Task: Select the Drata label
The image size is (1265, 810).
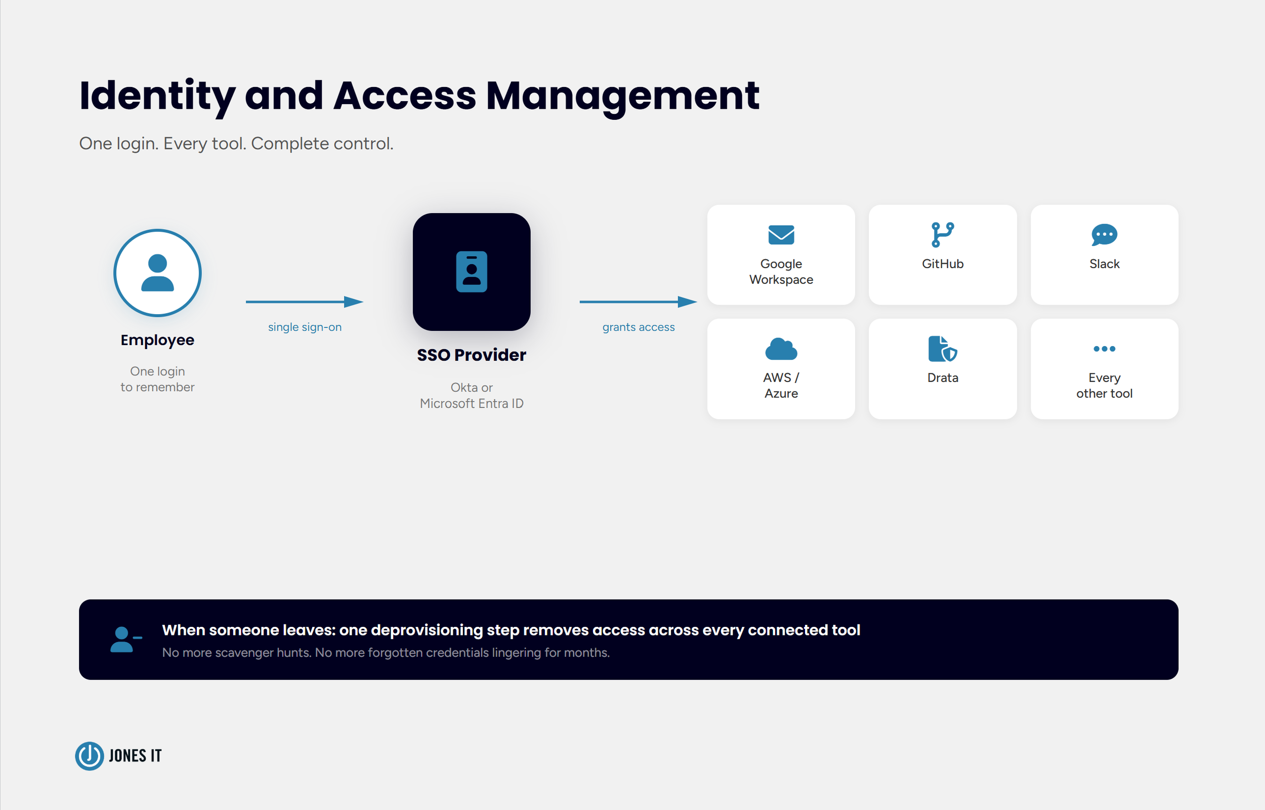Action: (943, 377)
